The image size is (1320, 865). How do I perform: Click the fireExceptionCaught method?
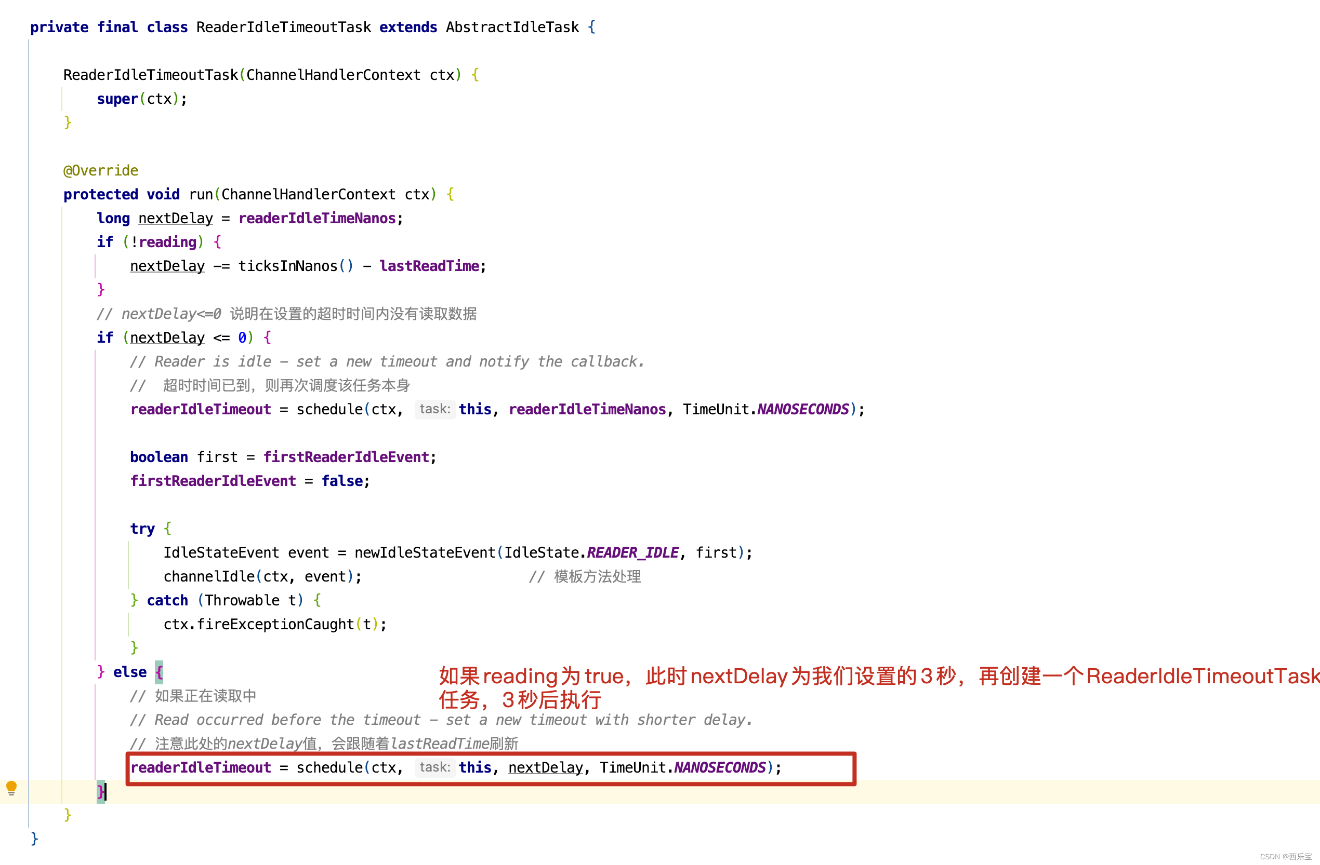pyautogui.click(x=274, y=624)
